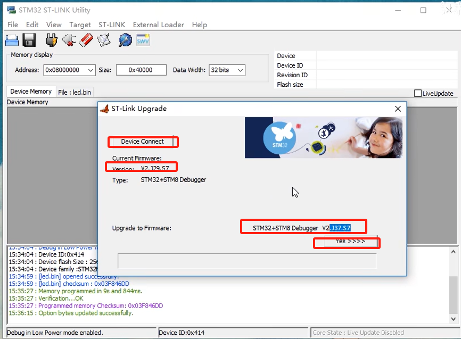
Task: Click the Open file toolbar icon
Action: tap(12, 40)
